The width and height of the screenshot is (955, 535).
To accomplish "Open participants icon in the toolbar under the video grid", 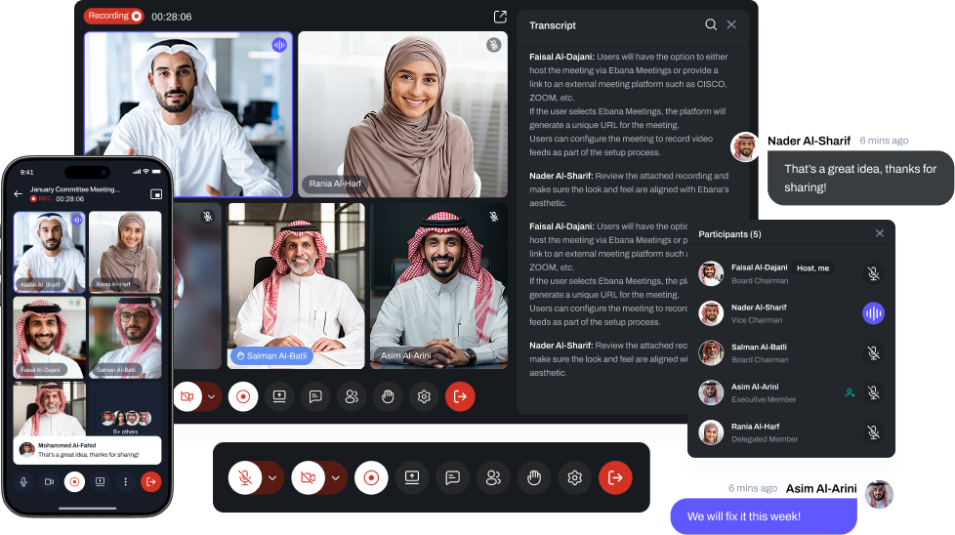I will [x=352, y=396].
